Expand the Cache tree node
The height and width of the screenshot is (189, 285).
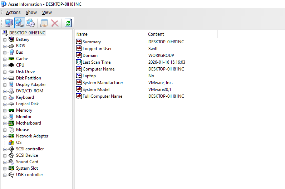point(5,59)
